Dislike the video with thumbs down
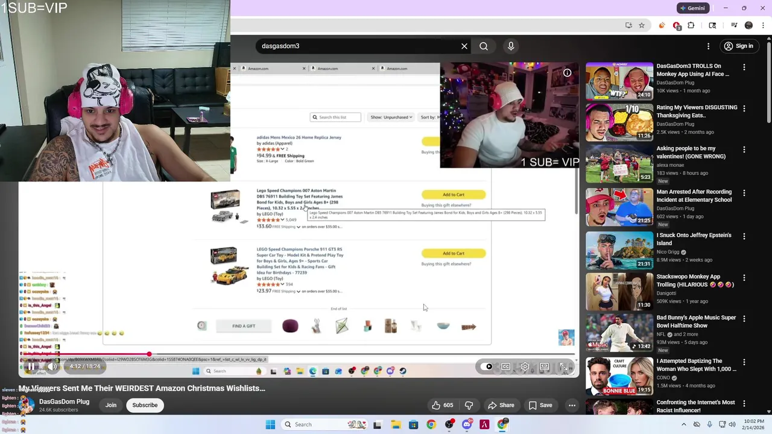The height and width of the screenshot is (434, 772). point(469,405)
